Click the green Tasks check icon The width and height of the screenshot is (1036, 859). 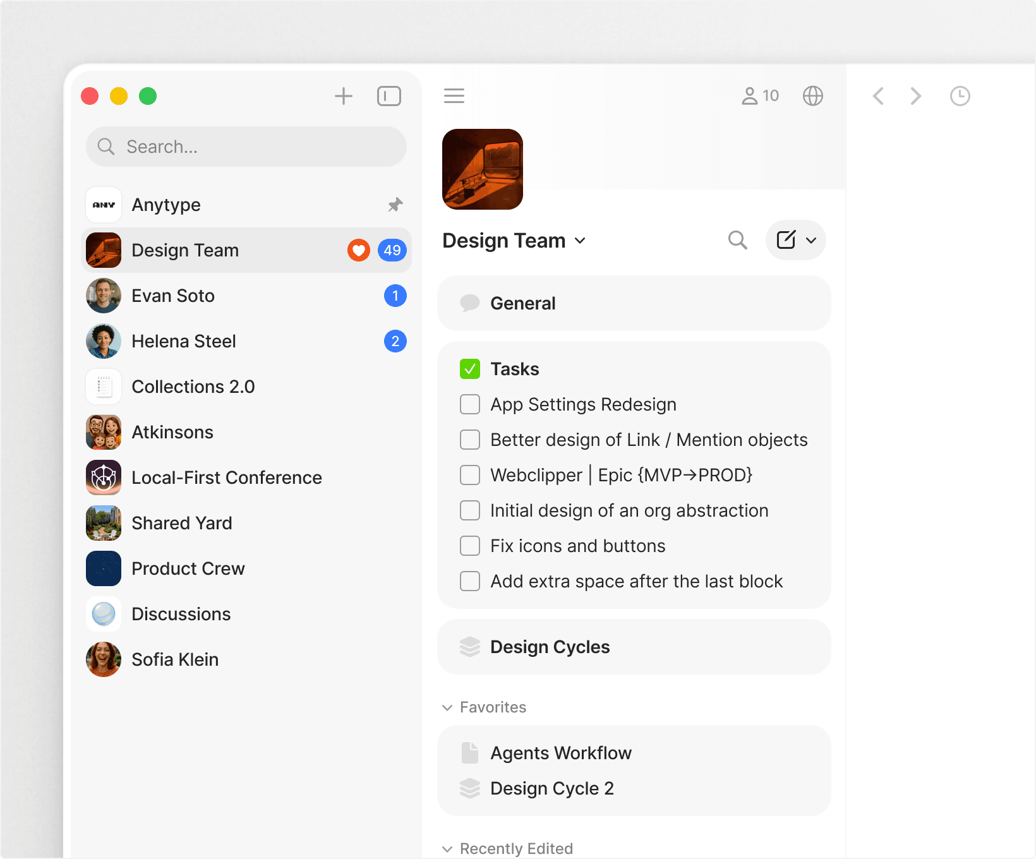pyautogui.click(x=470, y=369)
